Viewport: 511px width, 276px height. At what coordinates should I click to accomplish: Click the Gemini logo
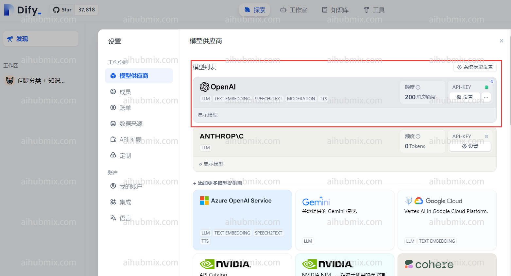tap(316, 201)
